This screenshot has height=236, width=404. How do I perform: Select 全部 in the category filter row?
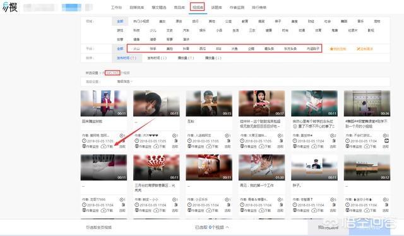[x=120, y=21]
